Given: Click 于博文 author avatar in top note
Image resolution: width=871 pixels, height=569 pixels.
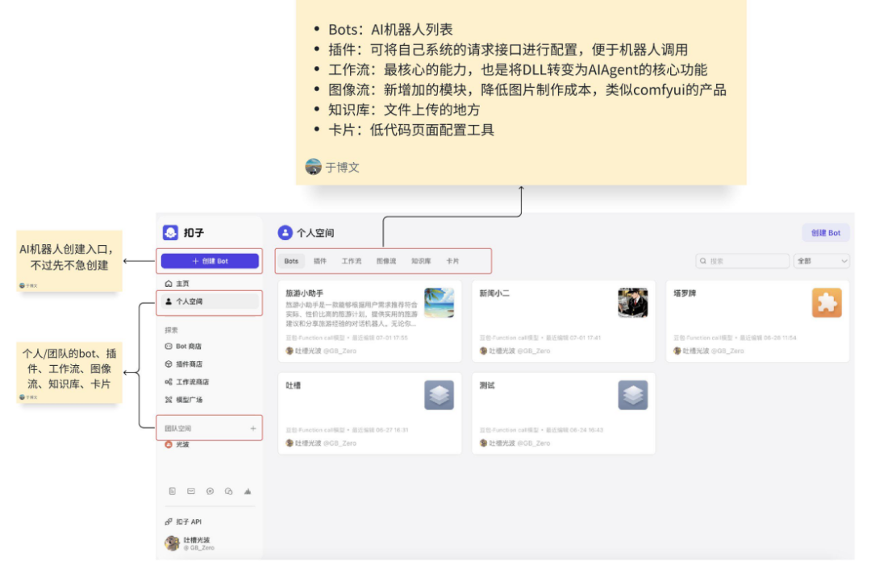Looking at the screenshot, I should coord(313,167).
